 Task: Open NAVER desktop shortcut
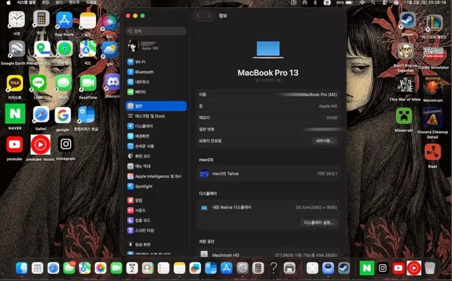(15, 117)
